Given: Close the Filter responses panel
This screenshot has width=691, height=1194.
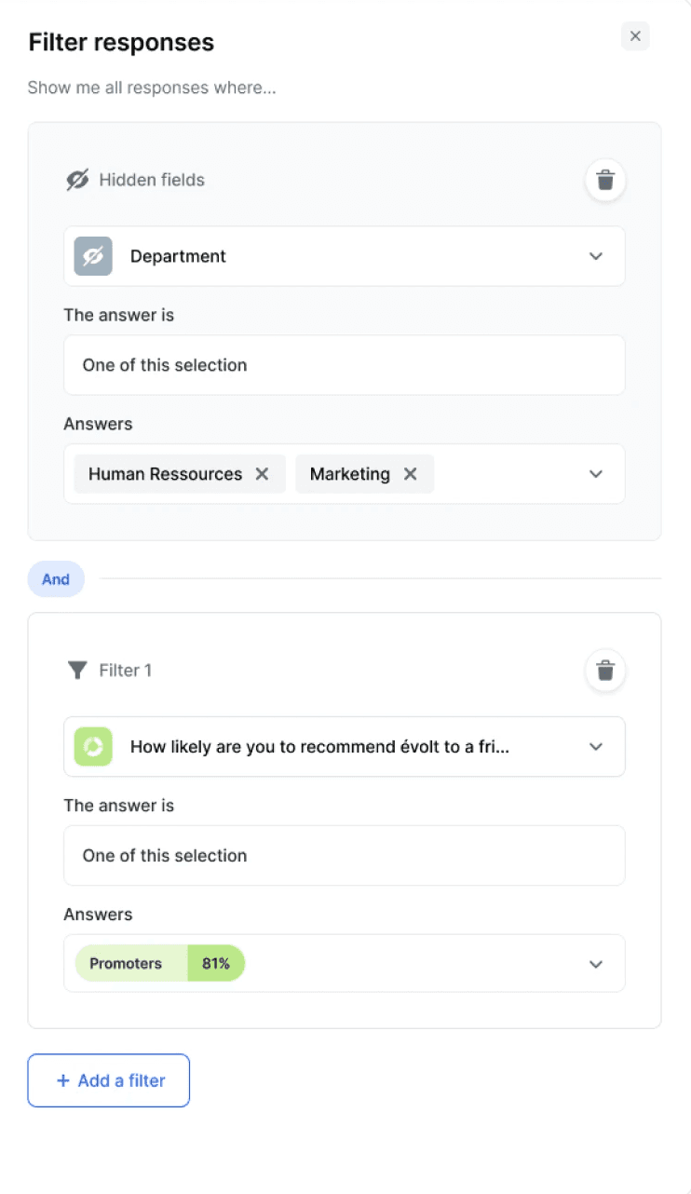Looking at the screenshot, I should pos(635,36).
